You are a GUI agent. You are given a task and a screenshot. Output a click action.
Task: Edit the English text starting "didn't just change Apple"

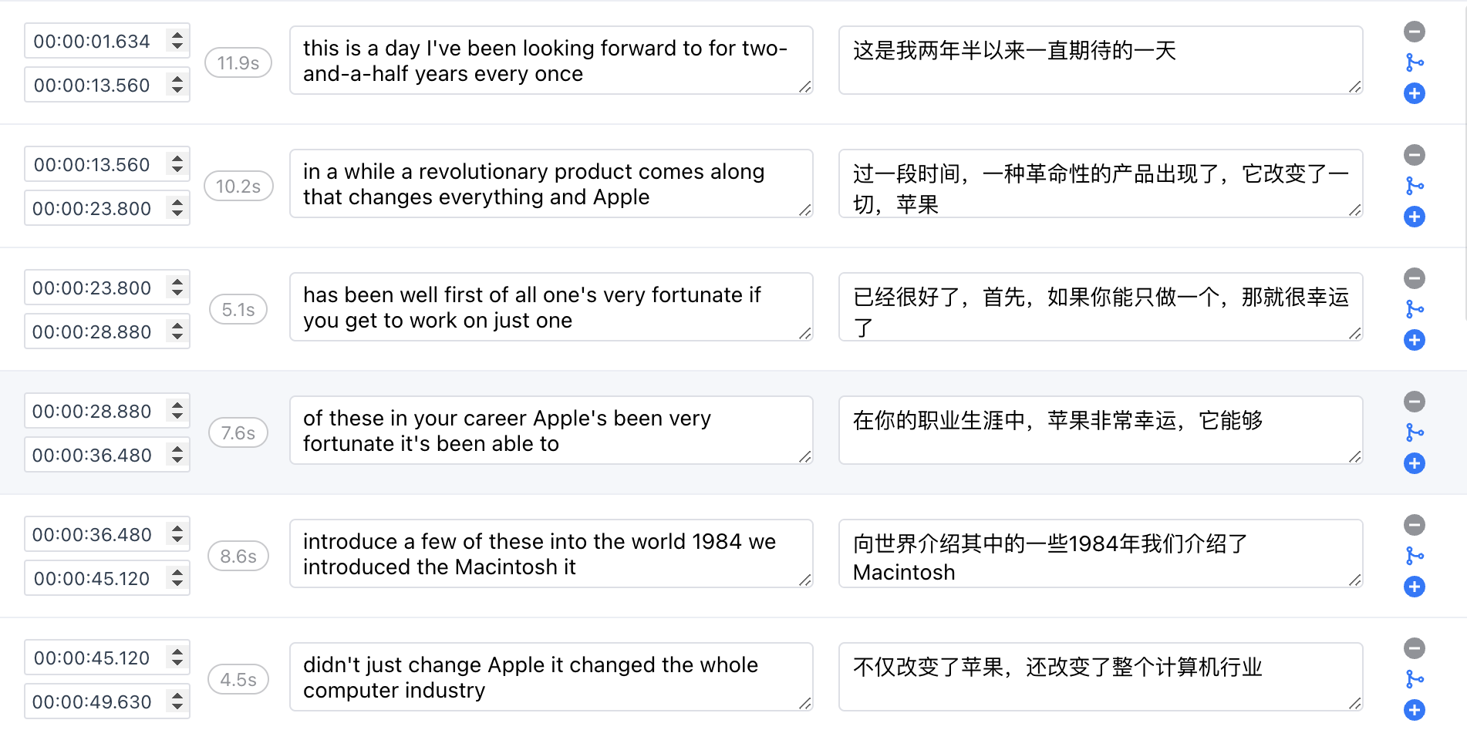[x=550, y=677]
